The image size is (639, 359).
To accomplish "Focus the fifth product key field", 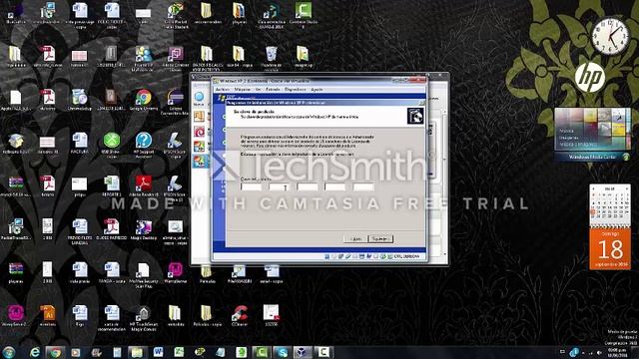I will pyautogui.click(x=363, y=186).
